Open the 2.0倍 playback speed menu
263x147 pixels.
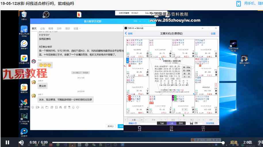247,142
